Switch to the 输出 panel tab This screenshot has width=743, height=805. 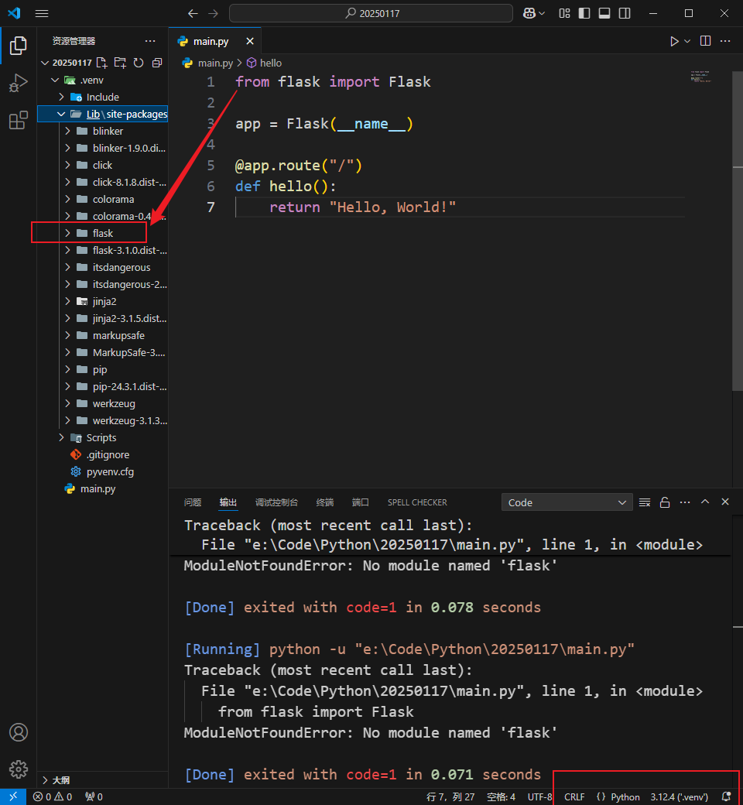click(x=228, y=502)
